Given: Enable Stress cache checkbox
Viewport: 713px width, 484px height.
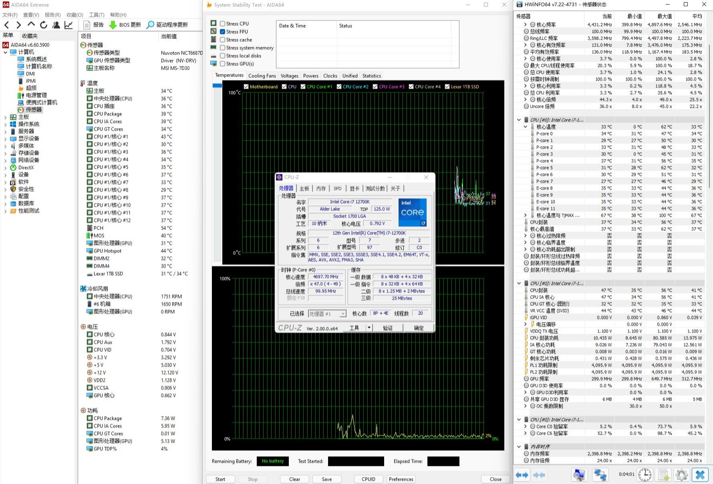Looking at the screenshot, I should 222,40.
